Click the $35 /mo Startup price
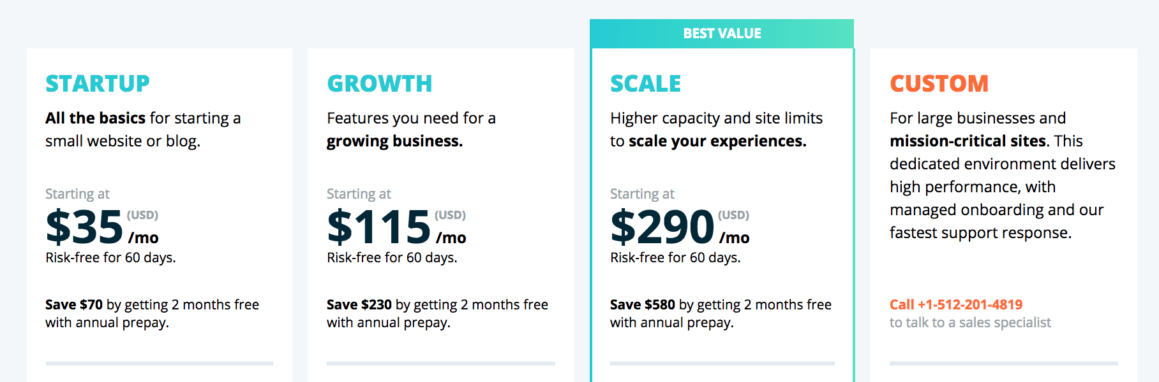This screenshot has height=382, width=1159. pyautogui.click(x=102, y=227)
